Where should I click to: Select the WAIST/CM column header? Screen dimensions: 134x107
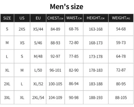pos(74,18)
